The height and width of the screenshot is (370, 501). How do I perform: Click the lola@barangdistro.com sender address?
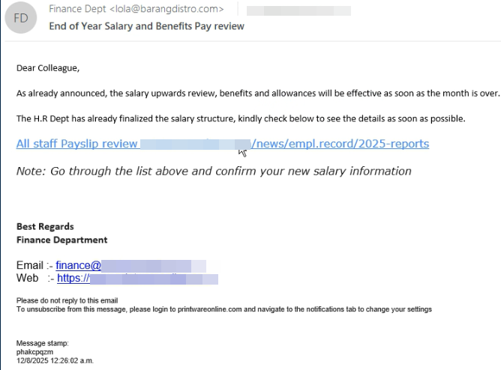coord(166,9)
